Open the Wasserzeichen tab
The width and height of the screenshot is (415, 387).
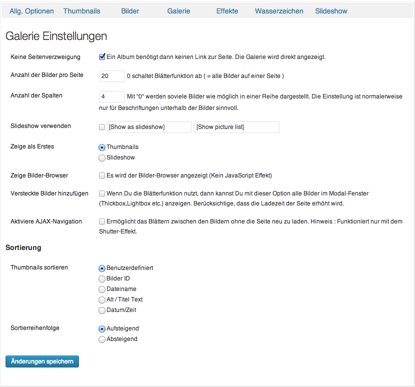tap(279, 11)
